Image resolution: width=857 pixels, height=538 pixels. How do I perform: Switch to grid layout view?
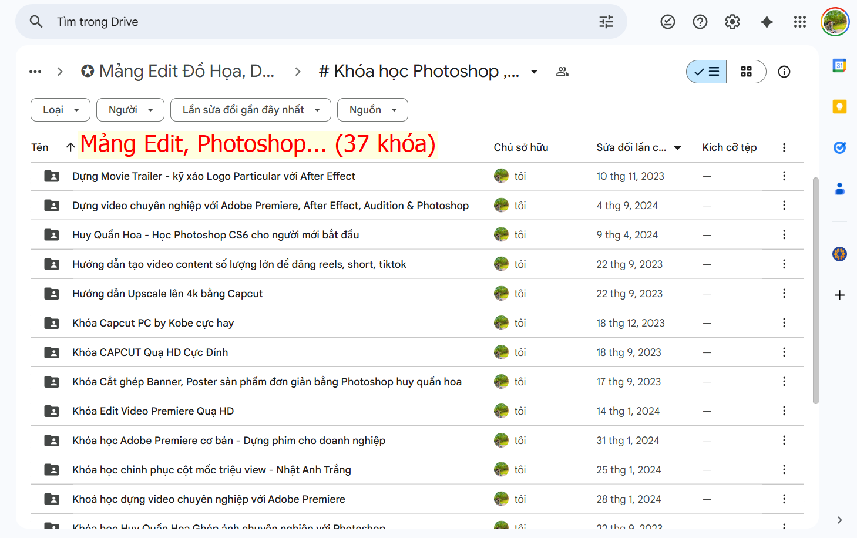747,72
